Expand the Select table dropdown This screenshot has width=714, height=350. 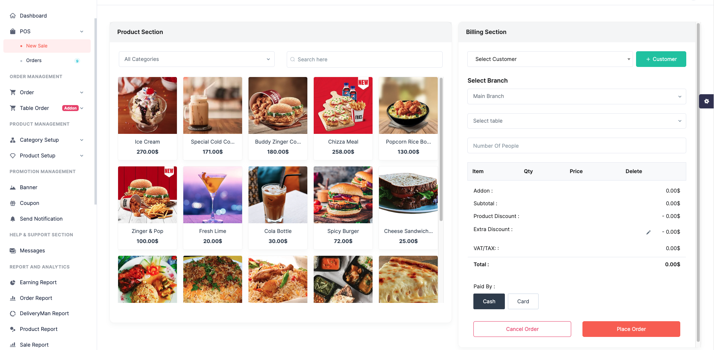point(576,121)
